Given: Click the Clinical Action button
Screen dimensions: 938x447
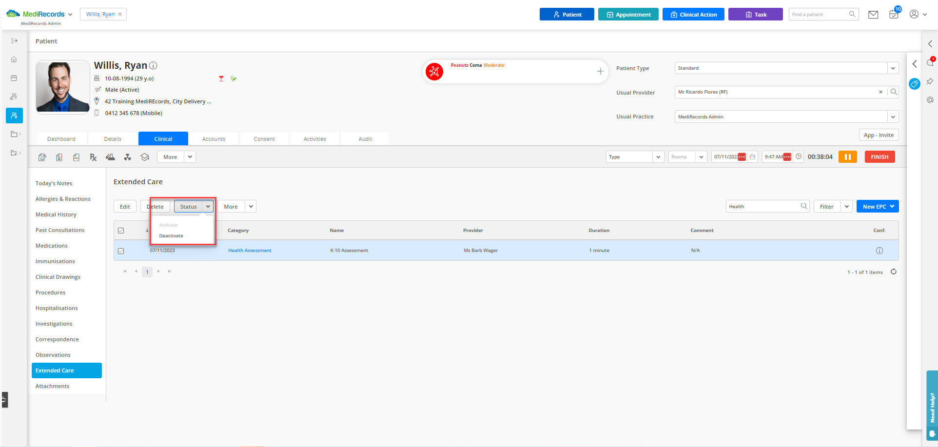Looking at the screenshot, I should coord(693,15).
